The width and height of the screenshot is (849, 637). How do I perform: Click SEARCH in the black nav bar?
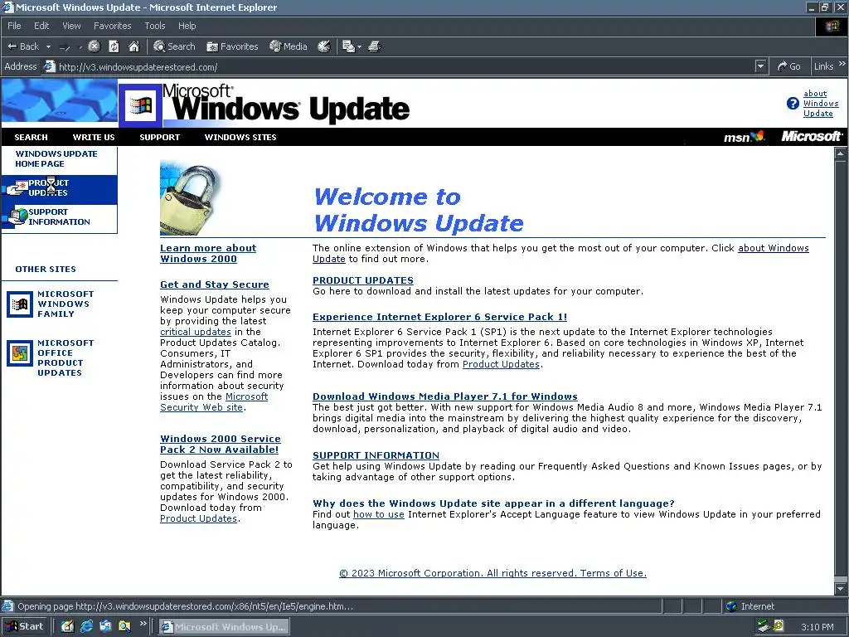31,137
